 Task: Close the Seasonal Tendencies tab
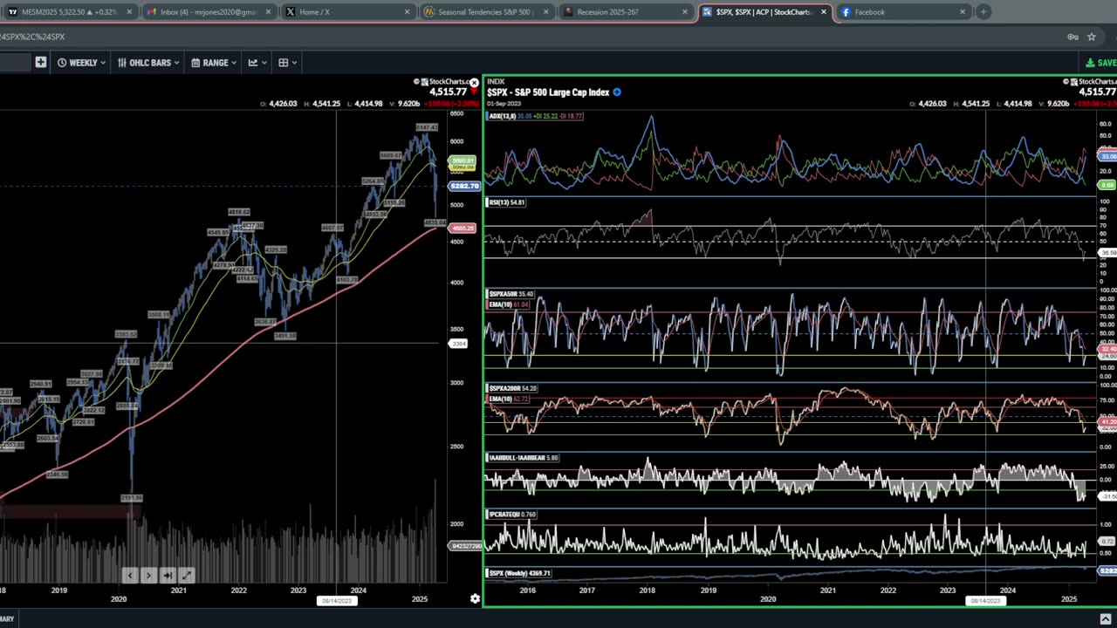coord(545,12)
